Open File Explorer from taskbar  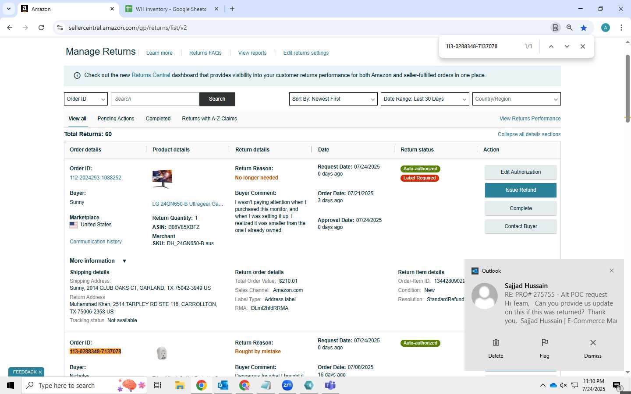point(180,385)
